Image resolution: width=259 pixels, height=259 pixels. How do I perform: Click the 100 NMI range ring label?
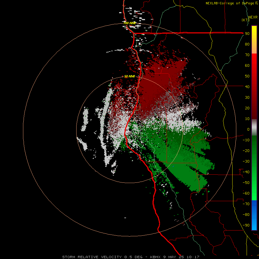point(129,23)
